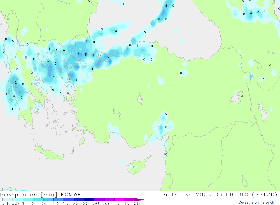Pick the 35–40 mm violet legend segment
Image resolution: width=280 pixels, height=205 pixels.
point(109,199)
